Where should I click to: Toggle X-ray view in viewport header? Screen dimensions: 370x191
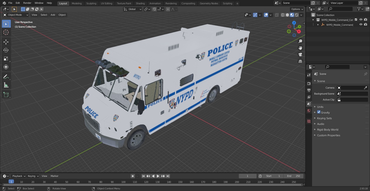(277, 15)
